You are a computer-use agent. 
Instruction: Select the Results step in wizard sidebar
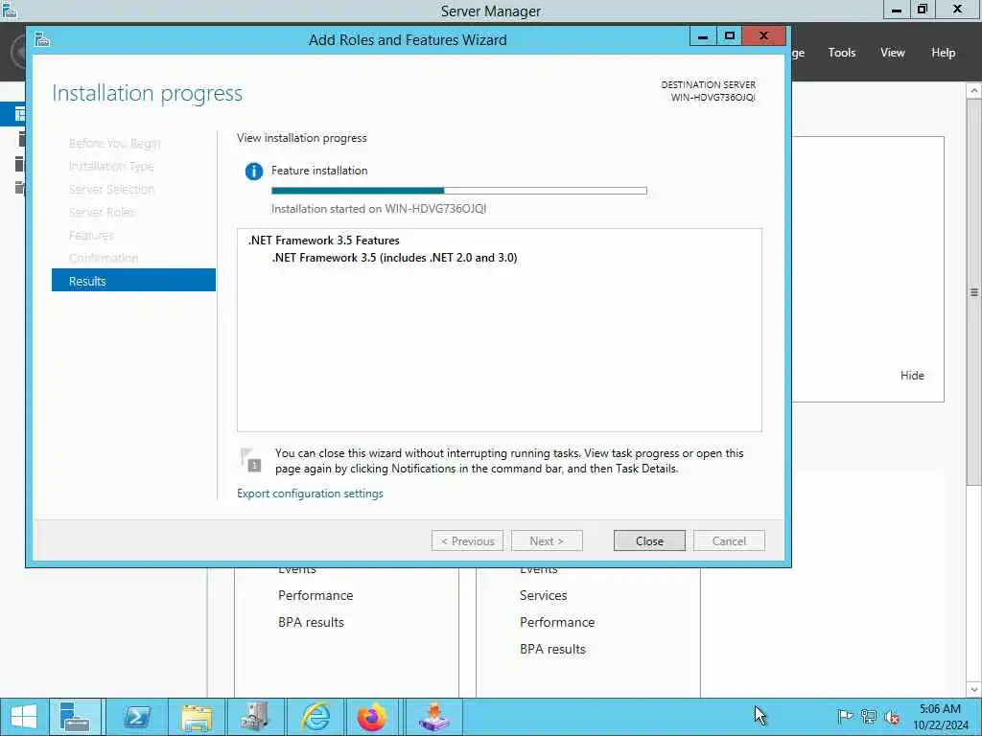tap(133, 281)
